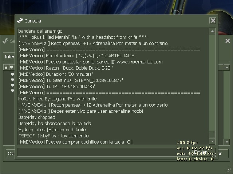233x174 pixels.
Task: Click the Enviar submit button
Action: [x=200, y=152]
